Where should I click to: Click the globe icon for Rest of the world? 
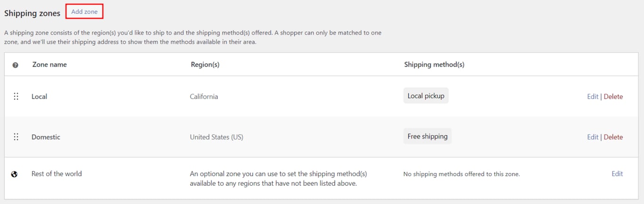(x=15, y=174)
